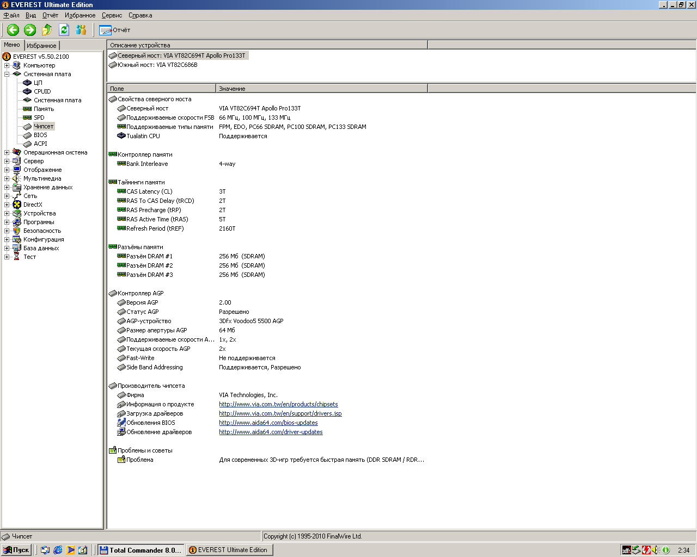Expand the Хранение данных tree node
The width and height of the screenshot is (697, 557).
[7, 187]
